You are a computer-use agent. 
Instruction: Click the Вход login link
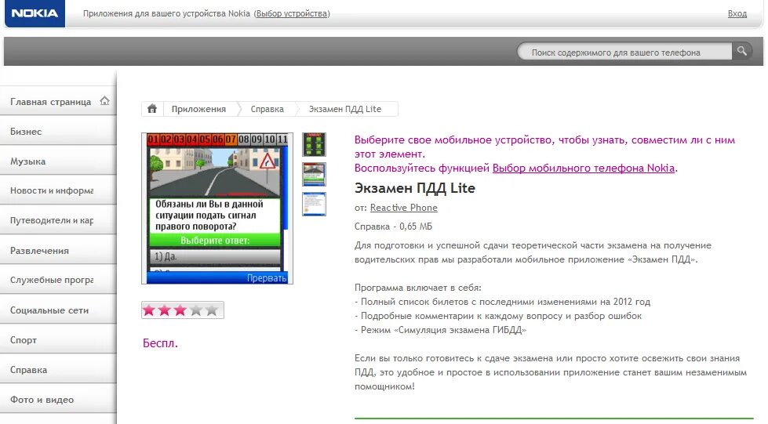737,13
